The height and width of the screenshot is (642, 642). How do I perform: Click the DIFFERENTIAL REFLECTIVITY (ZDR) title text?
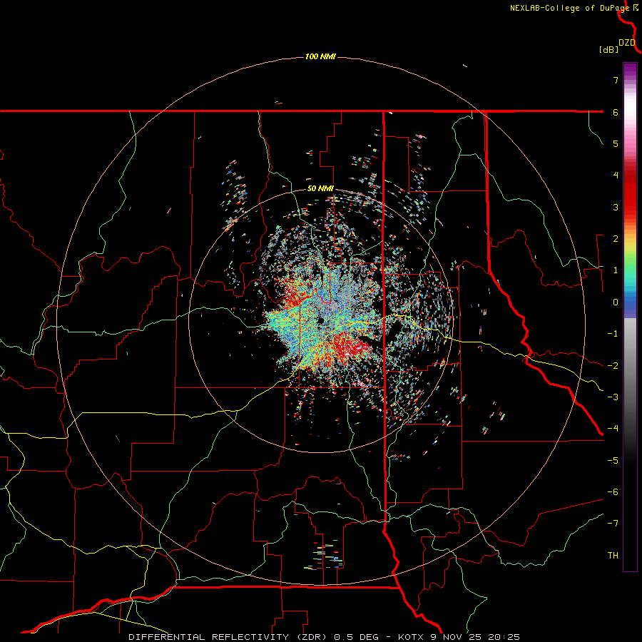coord(229,637)
